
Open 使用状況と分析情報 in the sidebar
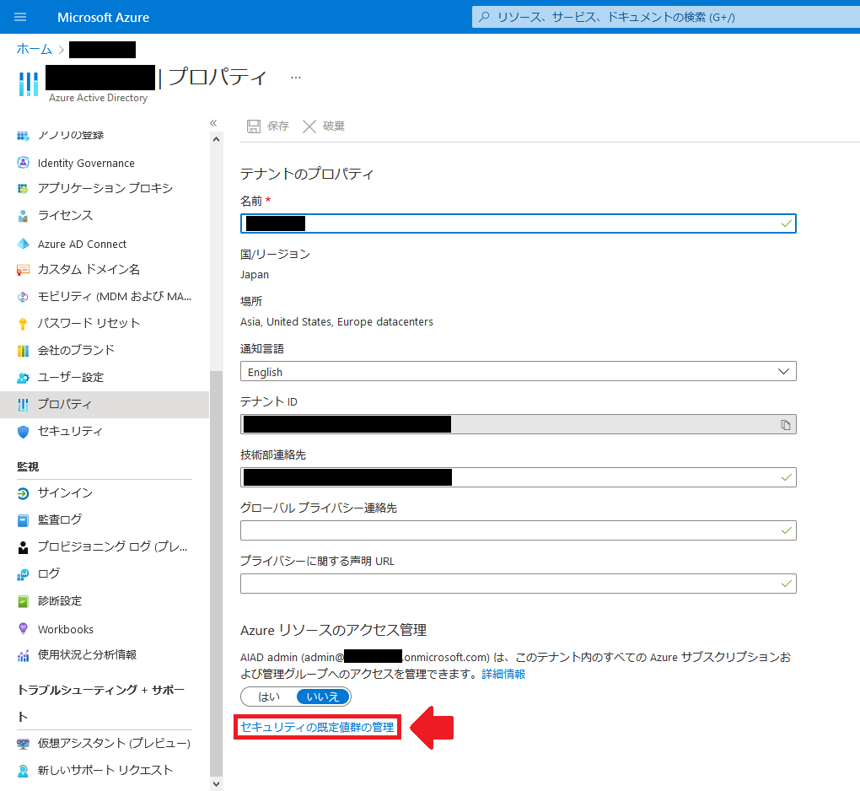click(87, 655)
